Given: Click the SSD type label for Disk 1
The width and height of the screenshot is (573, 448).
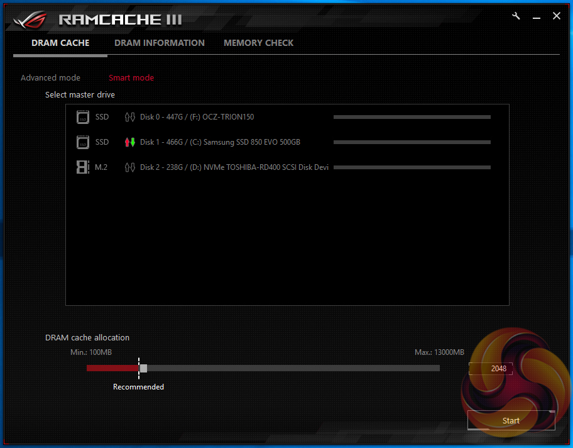Looking at the screenshot, I should (x=102, y=142).
